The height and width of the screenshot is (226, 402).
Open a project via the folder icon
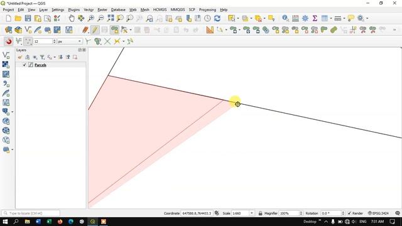(18, 18)
